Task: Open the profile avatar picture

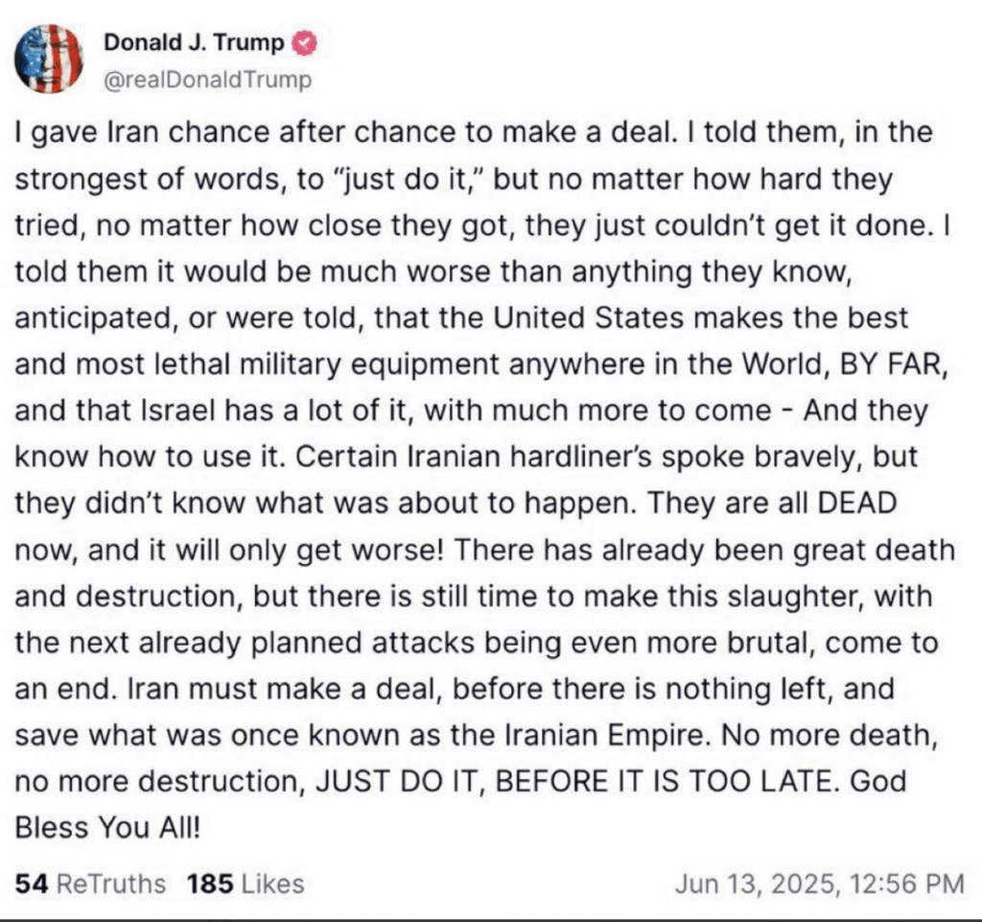Action: tap(48, 59)
